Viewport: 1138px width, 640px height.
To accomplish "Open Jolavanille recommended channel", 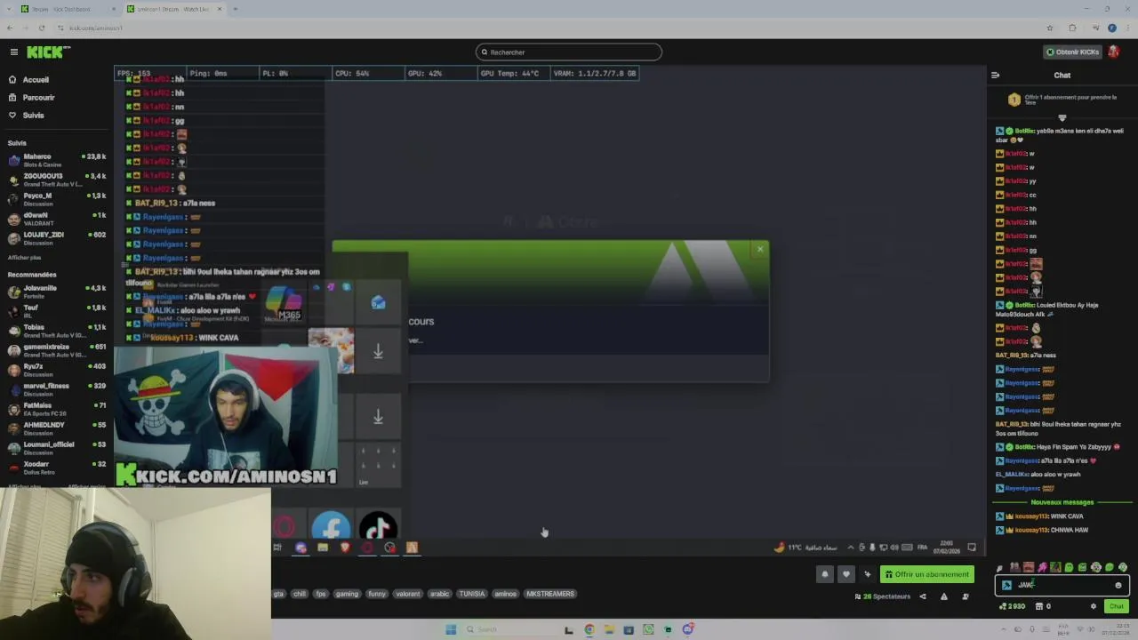I will (x=57, y=292).
